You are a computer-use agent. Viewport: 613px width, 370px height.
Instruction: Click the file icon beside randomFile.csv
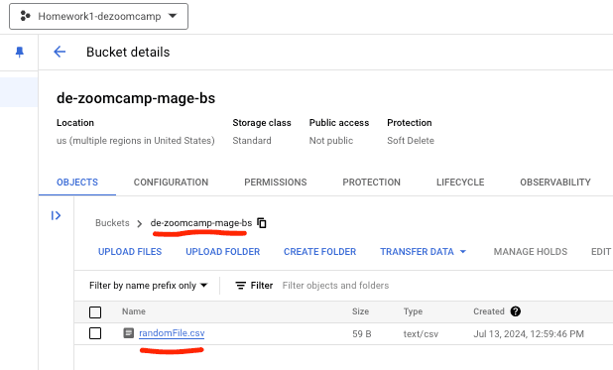click(128, 333)
